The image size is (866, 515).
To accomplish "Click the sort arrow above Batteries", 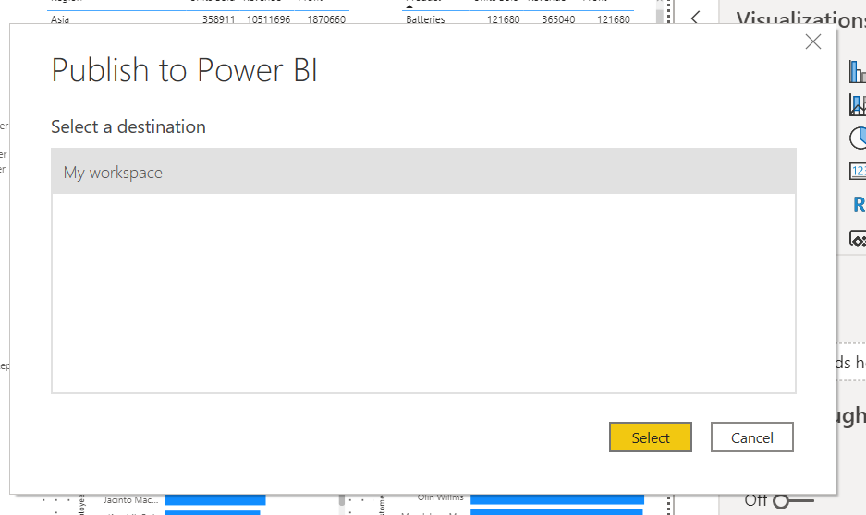I will (x=409, y=6).
